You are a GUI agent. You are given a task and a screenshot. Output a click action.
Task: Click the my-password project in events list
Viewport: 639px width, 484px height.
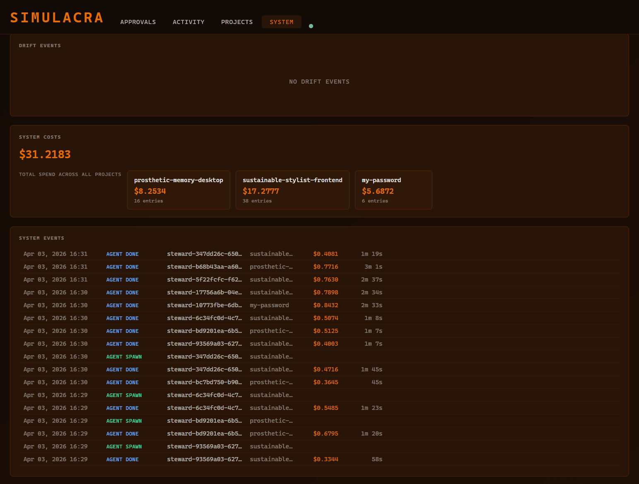[269, 305]
